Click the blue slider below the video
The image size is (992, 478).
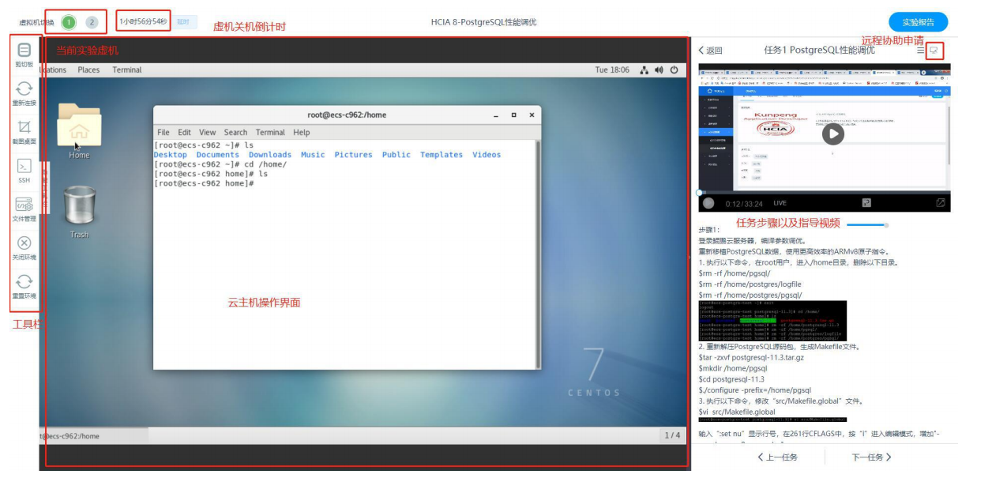[x=867, y=224]
